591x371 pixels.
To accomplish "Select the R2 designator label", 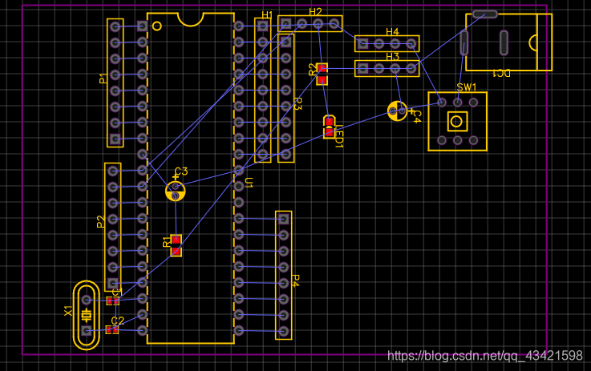I will (313, 70).
